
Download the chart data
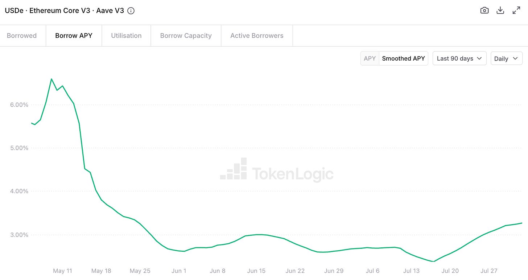coord(500,11)
